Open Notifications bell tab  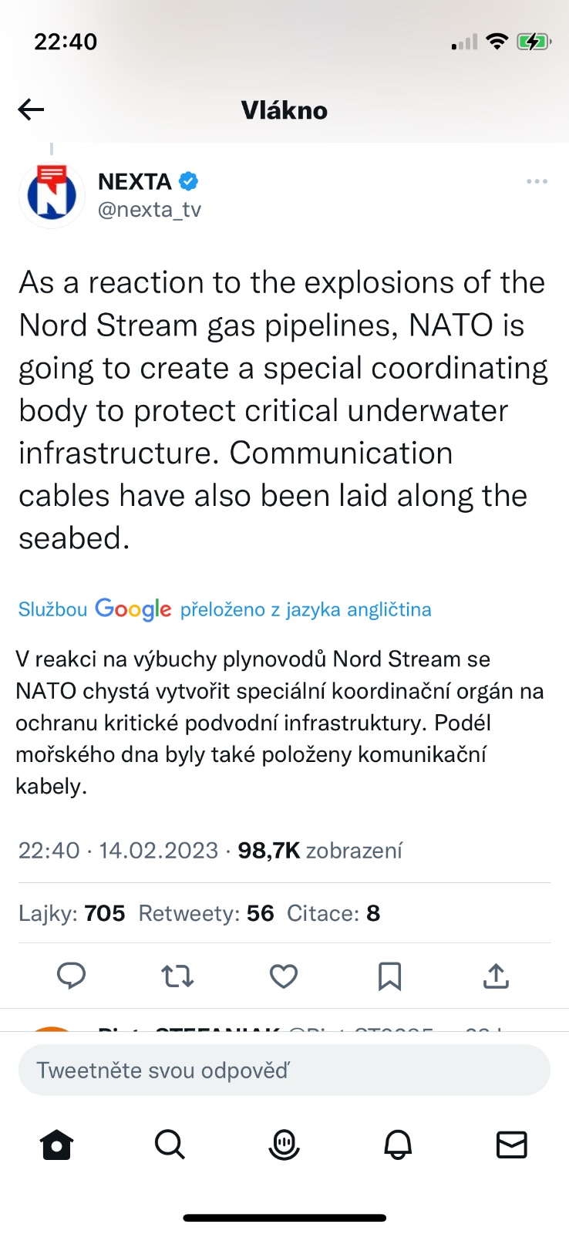(398, 1145)
